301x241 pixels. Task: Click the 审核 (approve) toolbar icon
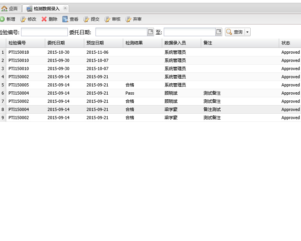(x=108, y=19)
